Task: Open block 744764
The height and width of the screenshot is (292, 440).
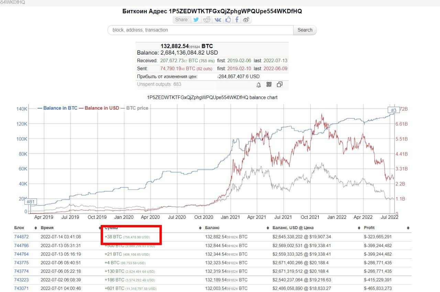Action: (x=21, y=254)
